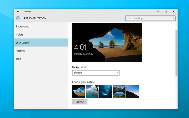Click the Browse button
Screen dimensions: 189x118
80,102
